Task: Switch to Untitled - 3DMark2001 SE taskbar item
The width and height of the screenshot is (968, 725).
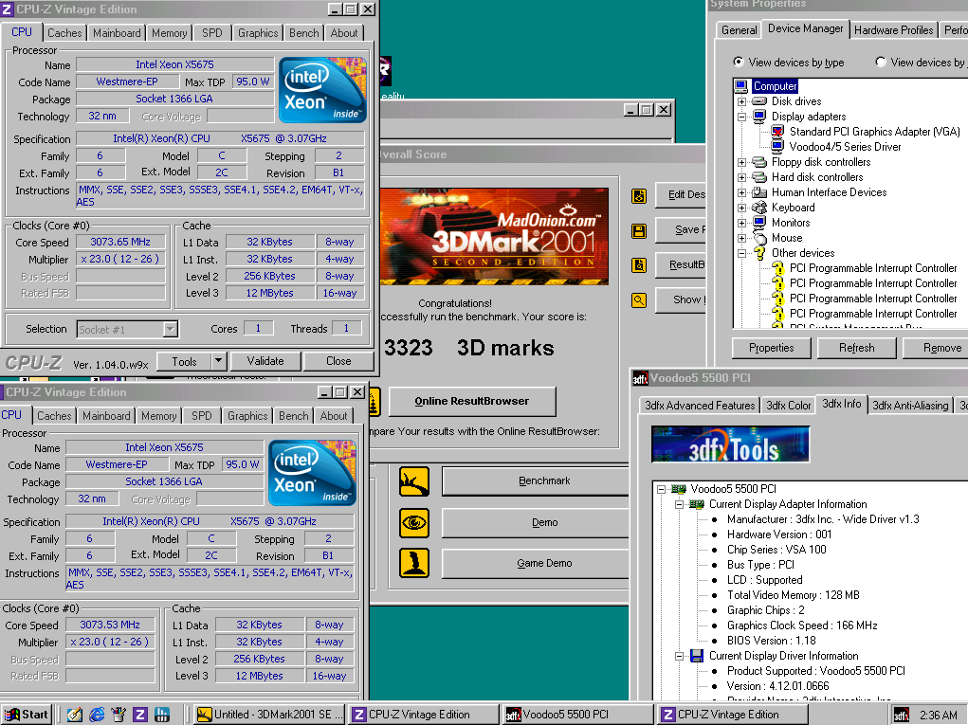Action: click(x=269, y=715)
